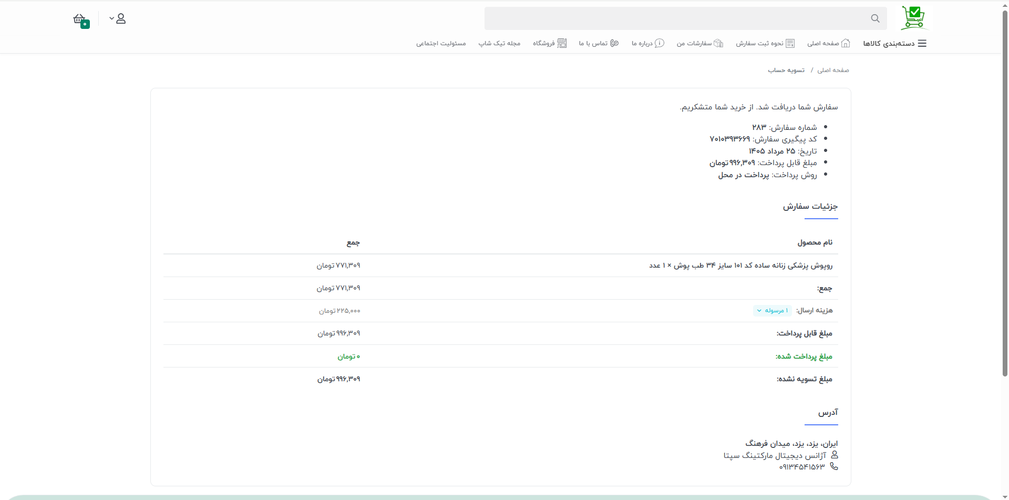Click the green shopping cart site logo

point(913,18)
